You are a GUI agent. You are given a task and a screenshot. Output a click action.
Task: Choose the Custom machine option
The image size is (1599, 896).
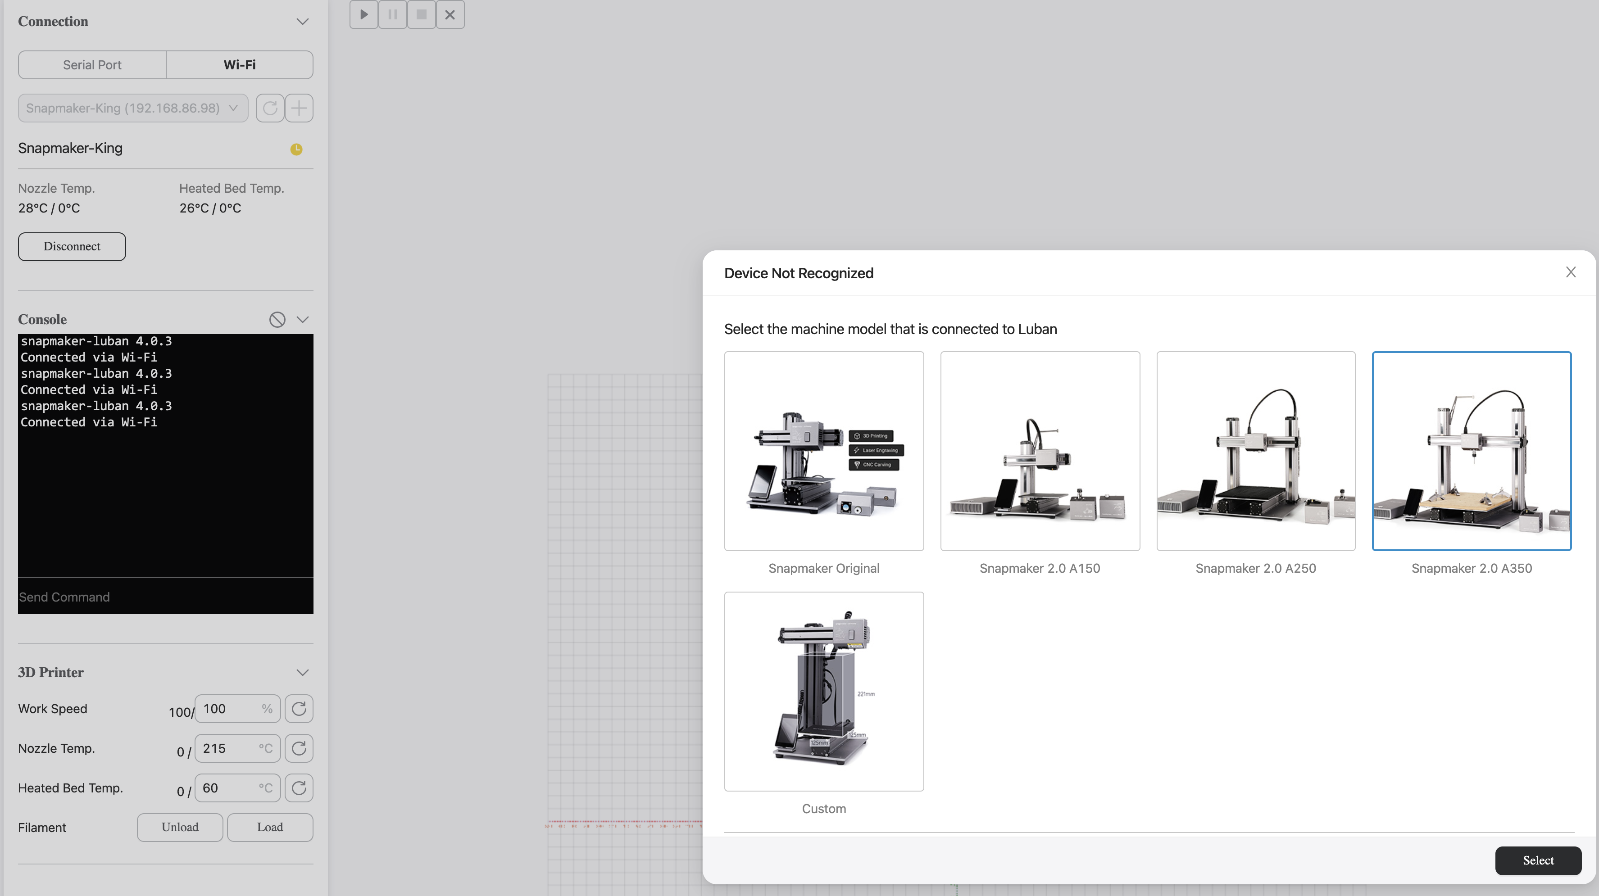[824, 691]
